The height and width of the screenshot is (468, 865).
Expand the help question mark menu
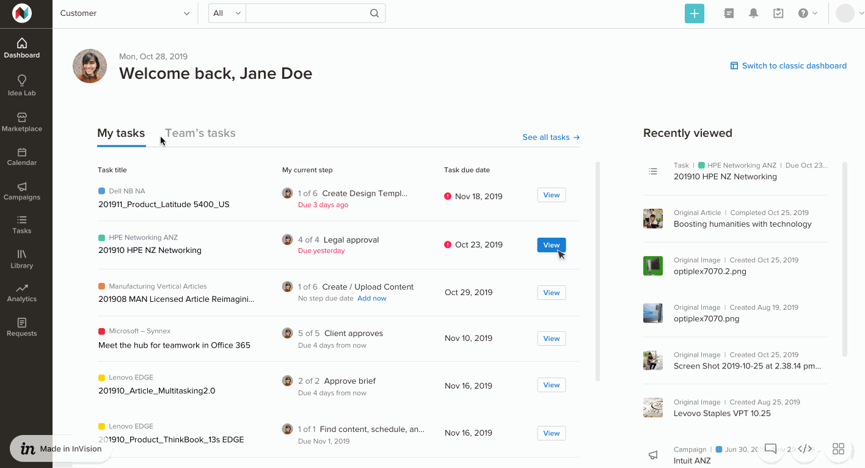click(x=807, y=13)
